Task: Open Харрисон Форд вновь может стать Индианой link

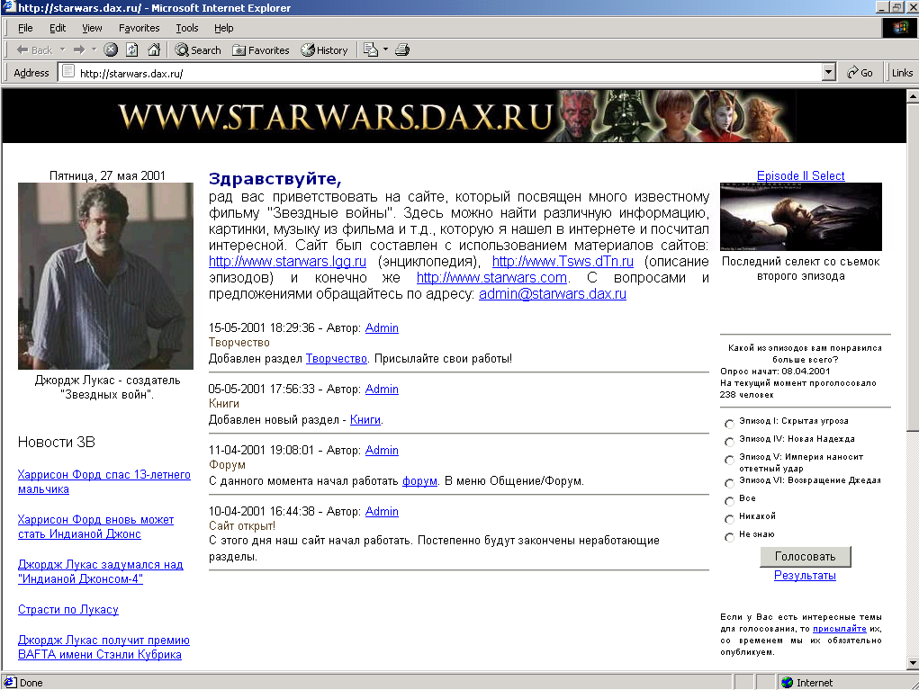Action: tap(95, 526)
